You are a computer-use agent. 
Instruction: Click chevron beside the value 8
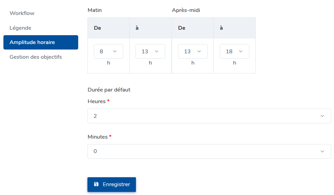115,52
